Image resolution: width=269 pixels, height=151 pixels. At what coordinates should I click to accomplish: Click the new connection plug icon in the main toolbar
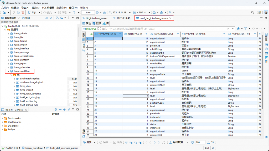click(x=4, y=12)
